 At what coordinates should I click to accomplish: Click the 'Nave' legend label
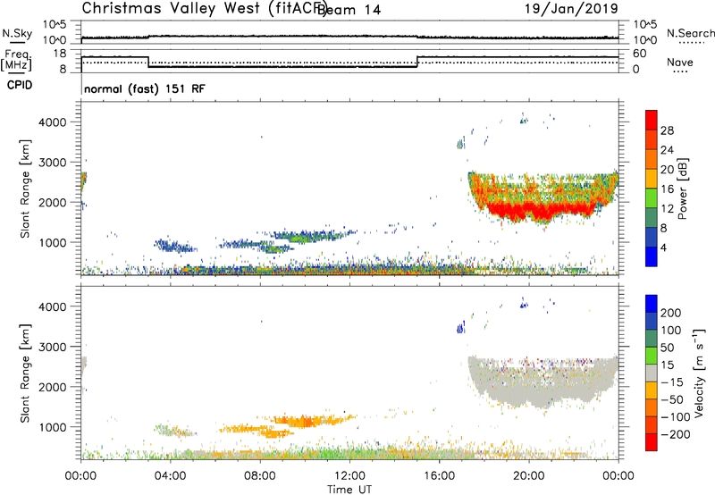pyautogui.click(x=680, y=63)
